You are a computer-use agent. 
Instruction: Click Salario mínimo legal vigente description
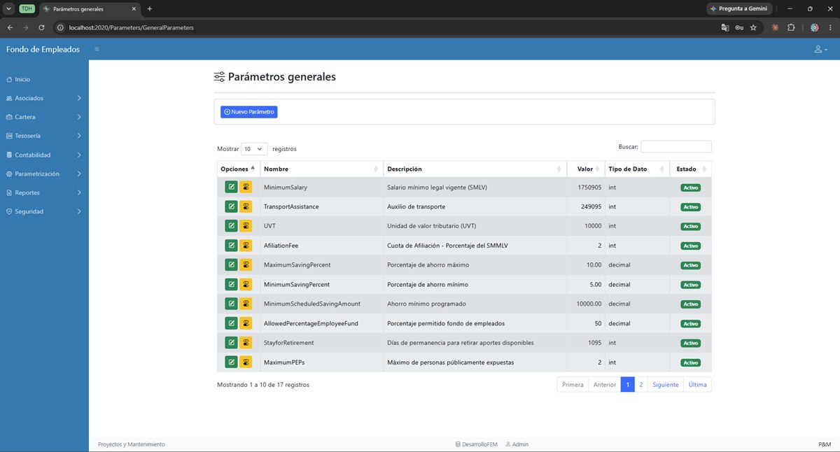click(436, 188)
